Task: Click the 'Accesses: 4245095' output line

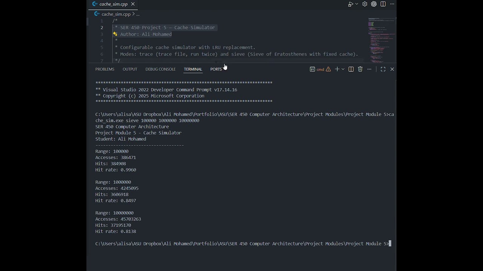Action: (x=117, y=188)
